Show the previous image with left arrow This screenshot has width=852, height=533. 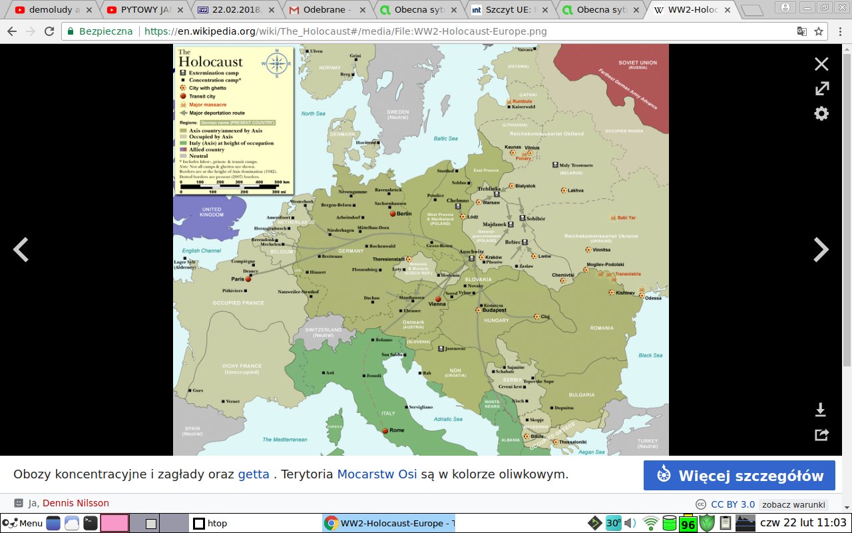21,250
